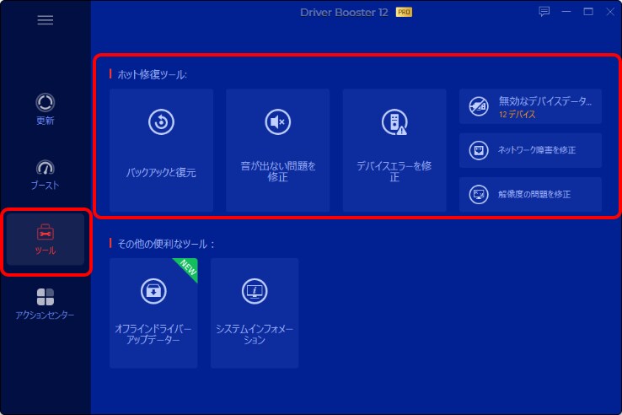
Task: Click the その他の便利なツール heading
Action: coord(166,244)
